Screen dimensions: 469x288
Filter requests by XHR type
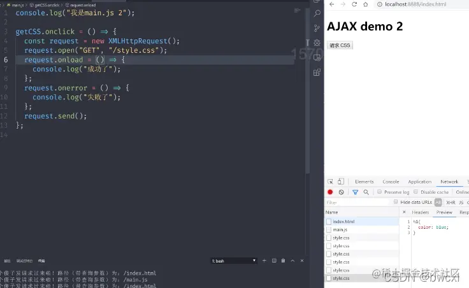(451, 203)
